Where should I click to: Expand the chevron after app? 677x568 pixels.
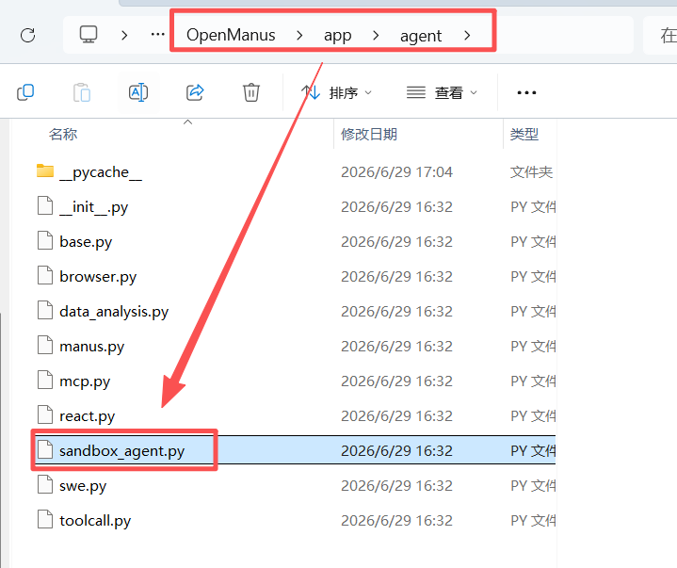pyautogui.click(x=376, y=35)
